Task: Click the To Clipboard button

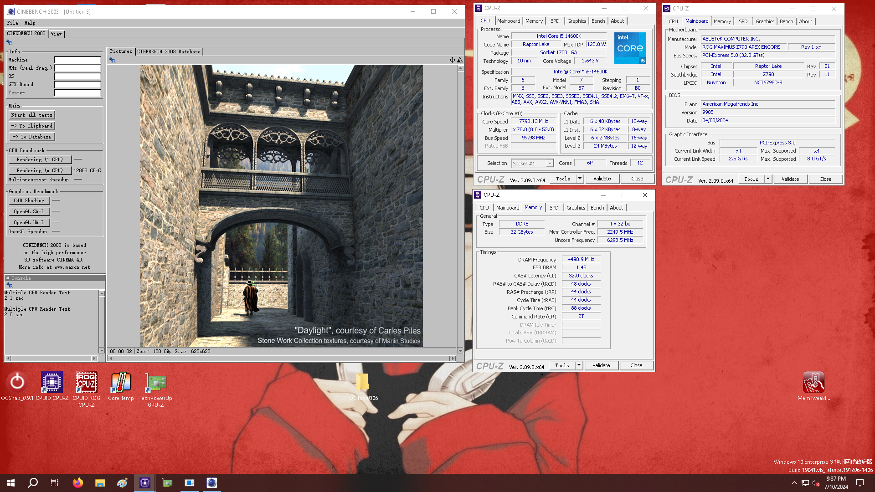Action: pos(32,126)
